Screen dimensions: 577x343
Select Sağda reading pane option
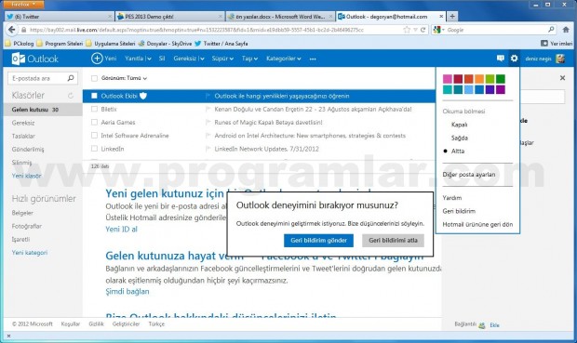tap(460, 138)
